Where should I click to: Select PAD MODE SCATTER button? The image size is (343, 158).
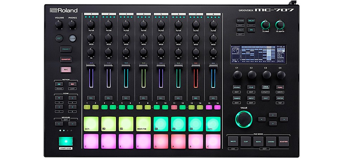pos(284,141)
